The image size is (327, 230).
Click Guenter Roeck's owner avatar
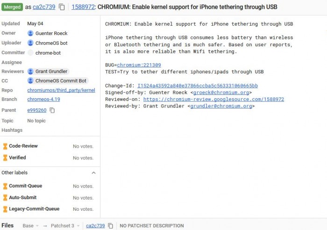tap(30, 33)
